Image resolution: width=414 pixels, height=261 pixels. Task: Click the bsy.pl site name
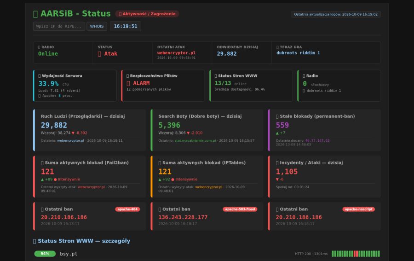point(69,254)
